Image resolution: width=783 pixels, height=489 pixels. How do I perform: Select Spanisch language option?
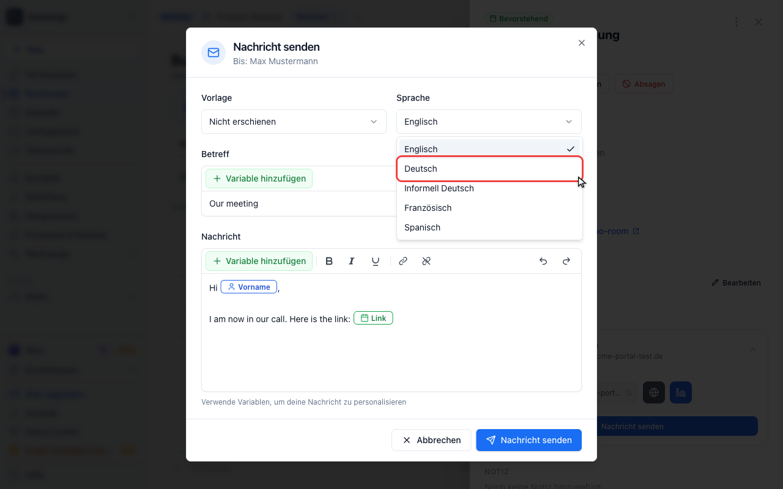click(x=489, y=227)
